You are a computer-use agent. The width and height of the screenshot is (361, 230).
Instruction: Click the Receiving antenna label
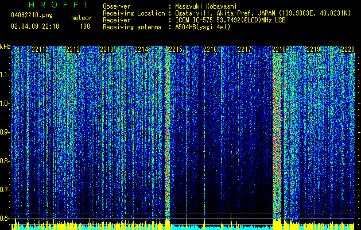pyautogui.click(x=132, y=27)
